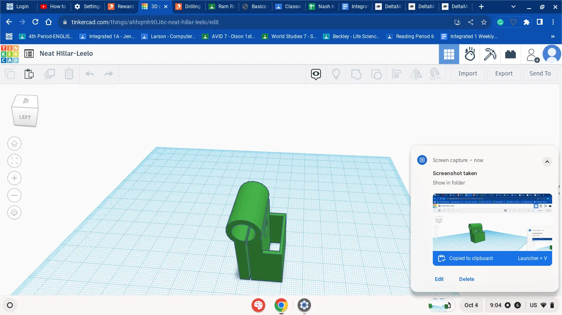Toggle the Notes speech bubble tool
The width and height of the screenshot is (562, 315).
(x=316, y=74)
